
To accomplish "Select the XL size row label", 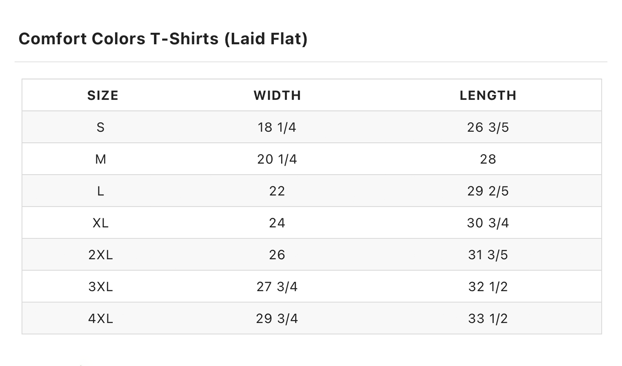I will (x=101, y=223).
